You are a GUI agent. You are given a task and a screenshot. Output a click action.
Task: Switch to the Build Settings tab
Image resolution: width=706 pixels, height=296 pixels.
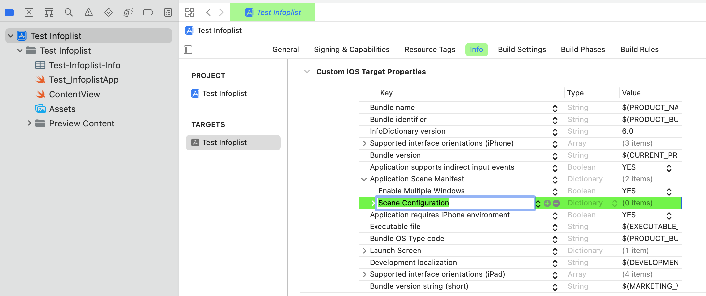click(x=522, y=50)
